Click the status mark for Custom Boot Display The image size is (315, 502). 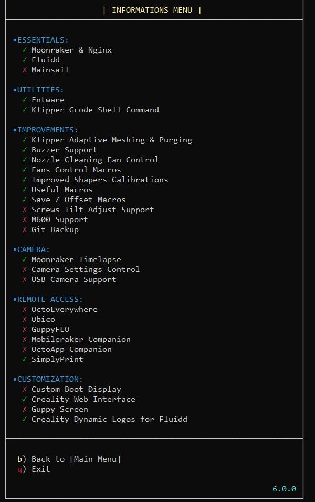tap(25, 389)
